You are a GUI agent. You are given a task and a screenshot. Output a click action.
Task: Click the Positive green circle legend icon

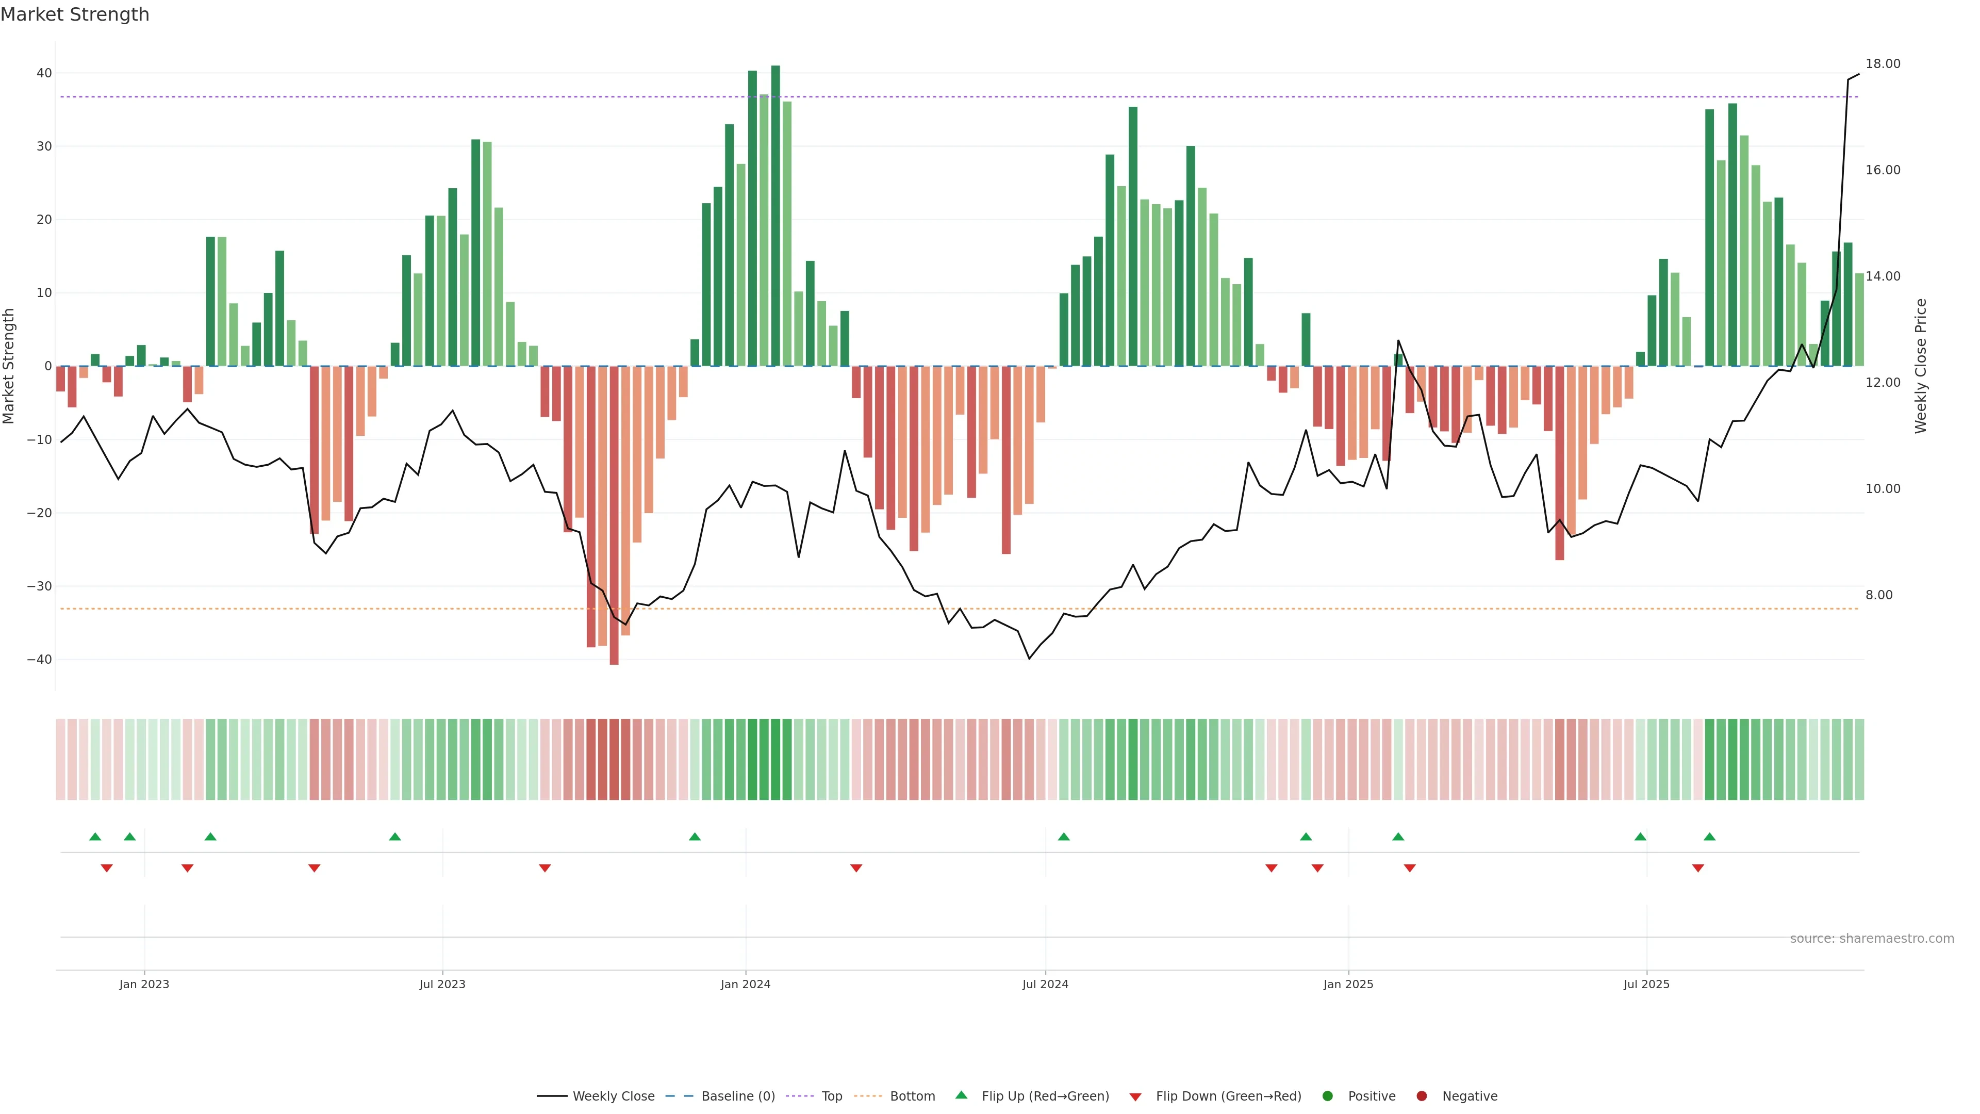click(x=1327, y=1095)
